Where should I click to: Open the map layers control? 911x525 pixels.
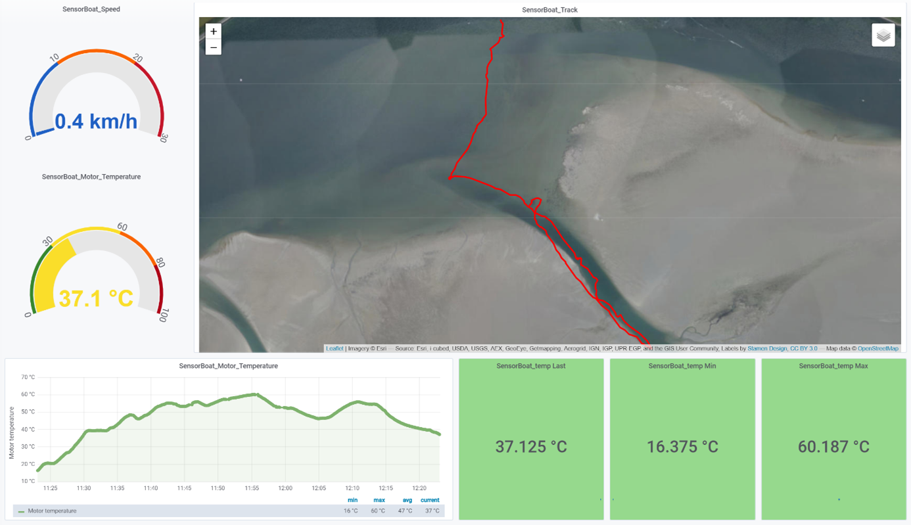click(x=883, y=35)
